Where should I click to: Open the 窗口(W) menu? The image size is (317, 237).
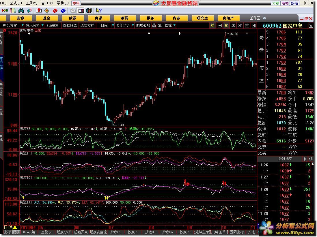(x=47, y=3)
